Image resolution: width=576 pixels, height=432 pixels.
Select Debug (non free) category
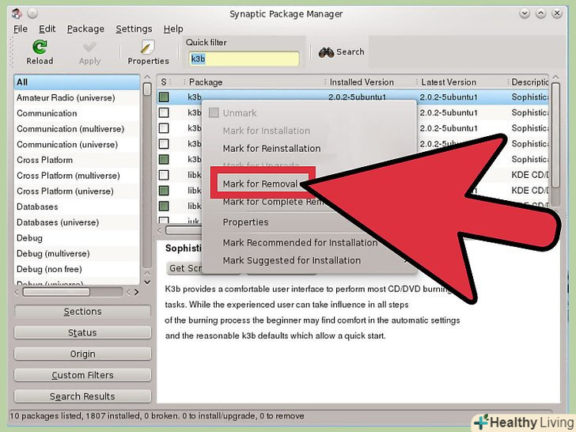tap(77, 269)
